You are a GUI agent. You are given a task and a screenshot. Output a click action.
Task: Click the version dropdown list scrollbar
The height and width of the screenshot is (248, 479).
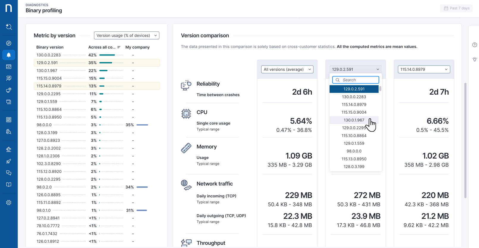380,89
